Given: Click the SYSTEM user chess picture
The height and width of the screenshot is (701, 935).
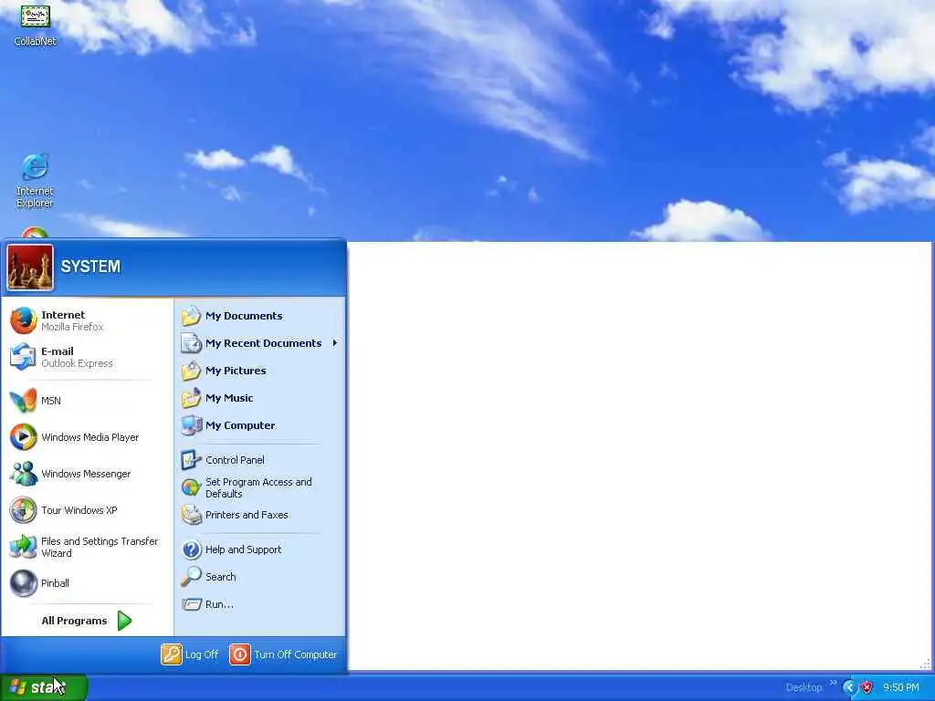Looking at the screenshot, I should (30, 267).
